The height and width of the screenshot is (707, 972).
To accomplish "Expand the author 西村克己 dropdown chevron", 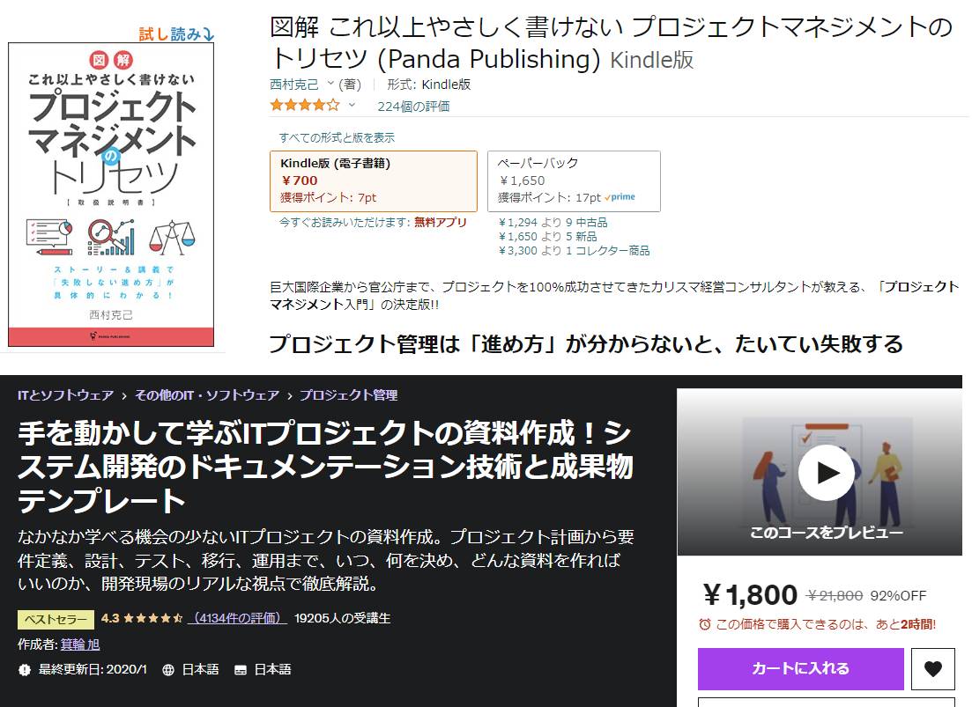I will point(330,83).
